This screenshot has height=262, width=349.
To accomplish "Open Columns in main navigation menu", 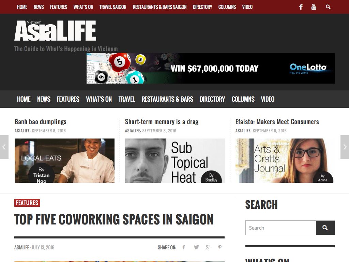I will [x=243, y=99].
